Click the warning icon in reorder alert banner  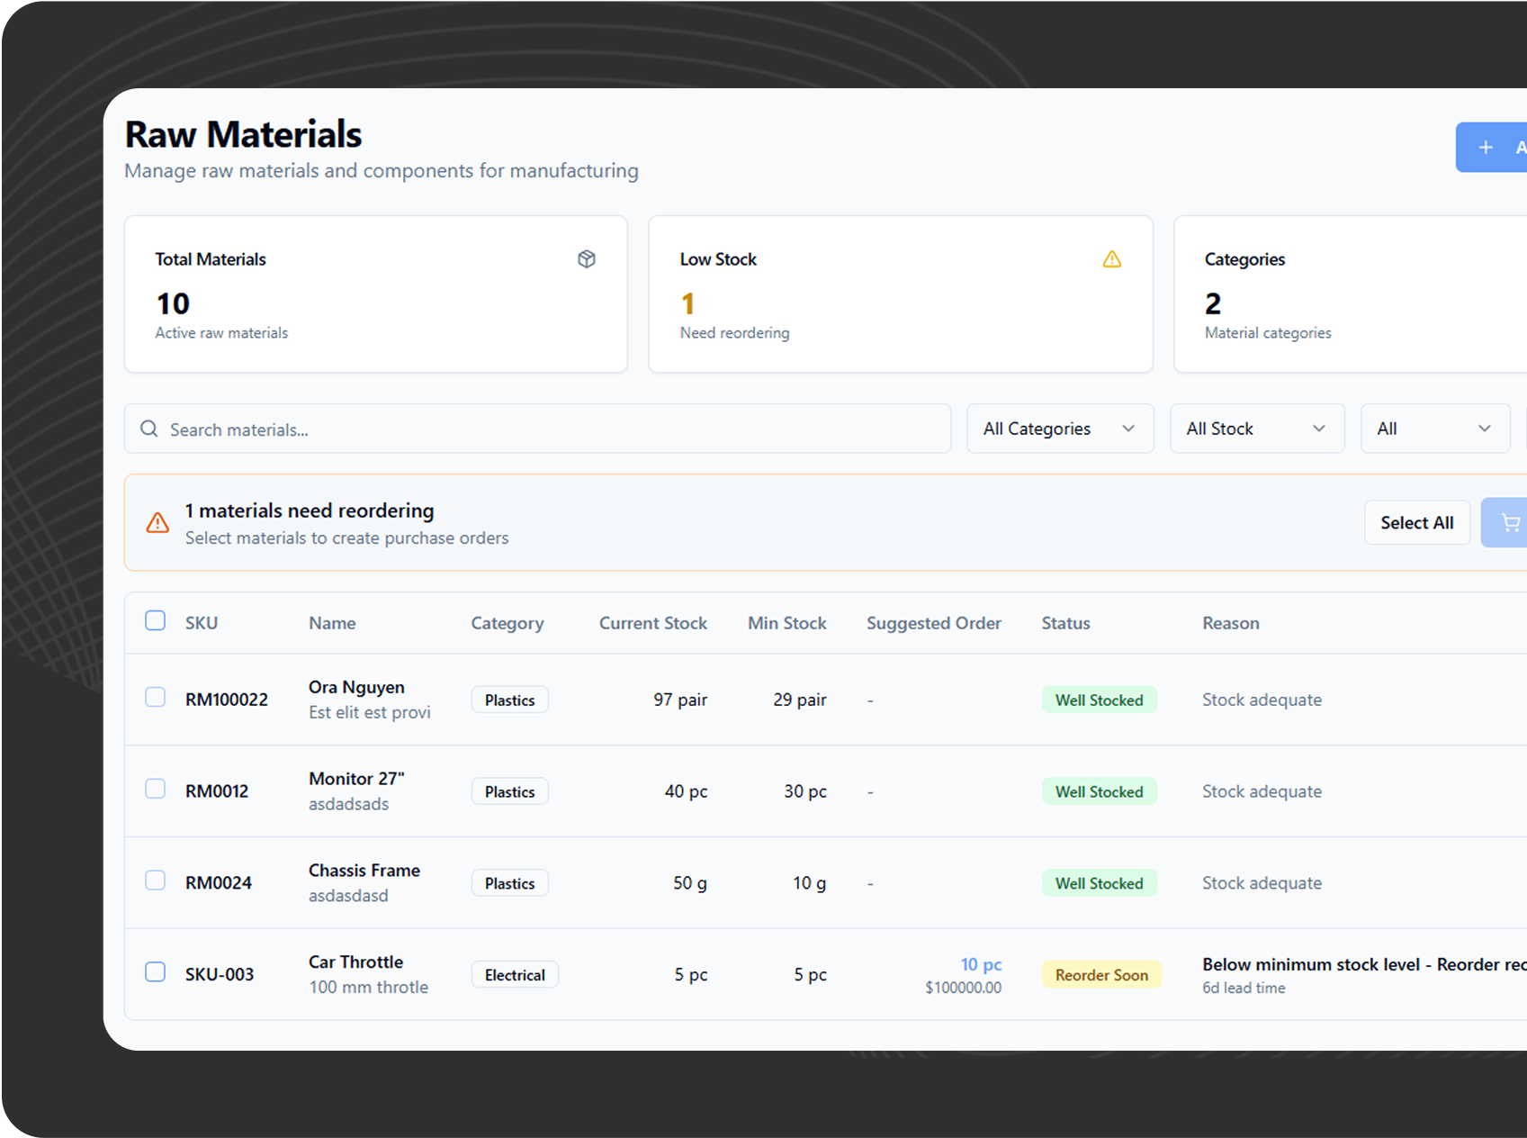point(157,523)
